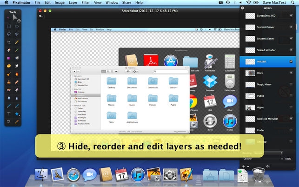Hide the Backstop Menubar layer

291,119
